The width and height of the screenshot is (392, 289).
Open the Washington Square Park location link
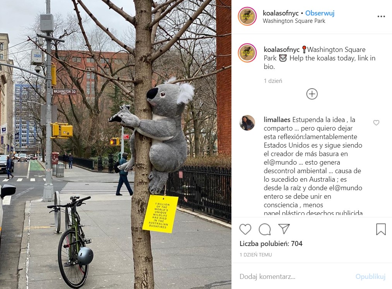click(x=294, y=21)
